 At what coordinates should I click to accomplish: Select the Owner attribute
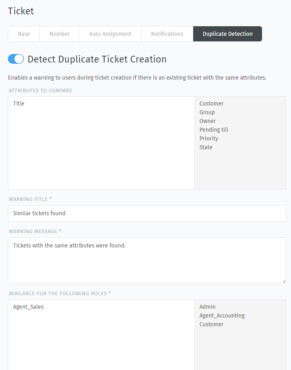pos(208,121)
